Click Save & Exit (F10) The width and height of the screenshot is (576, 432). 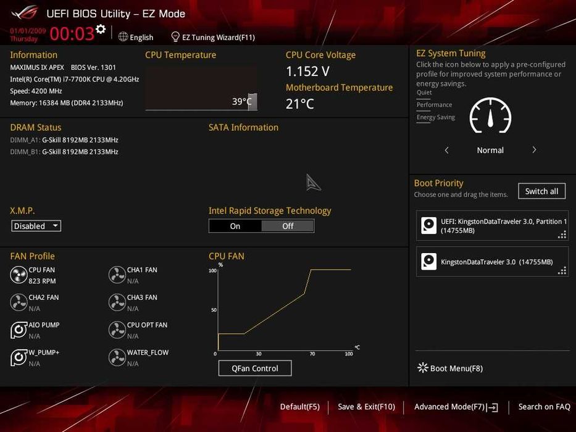(366, 407)
